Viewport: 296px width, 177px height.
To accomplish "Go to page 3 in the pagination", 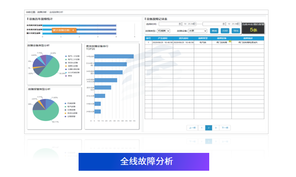I will click(x=215, y=128).
